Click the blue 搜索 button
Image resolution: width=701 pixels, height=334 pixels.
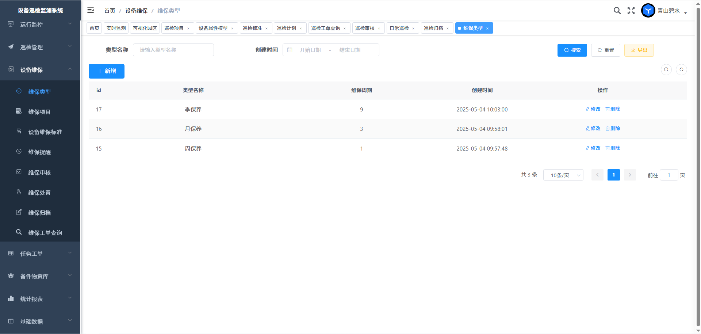click(572, 50)
